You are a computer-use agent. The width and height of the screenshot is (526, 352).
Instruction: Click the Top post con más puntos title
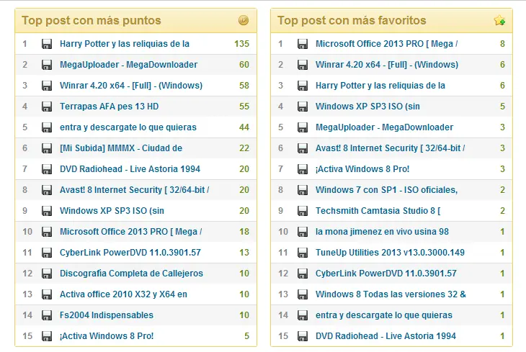(x=92, y=20)
